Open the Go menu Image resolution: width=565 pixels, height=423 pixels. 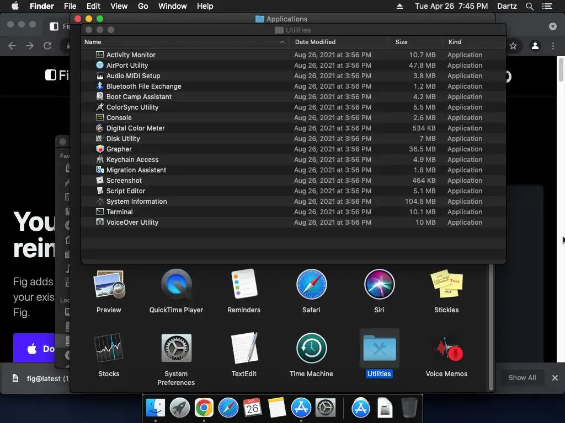(x=143, y=6)
